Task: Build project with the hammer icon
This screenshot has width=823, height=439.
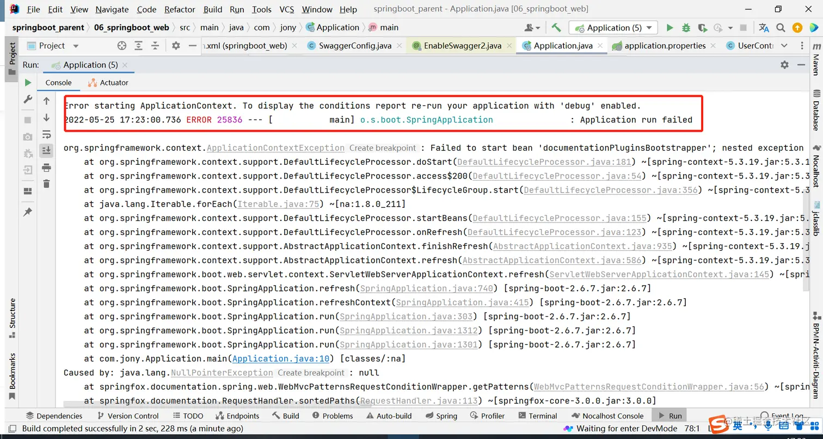Action: pyautogui.click(x=556, y=27)
